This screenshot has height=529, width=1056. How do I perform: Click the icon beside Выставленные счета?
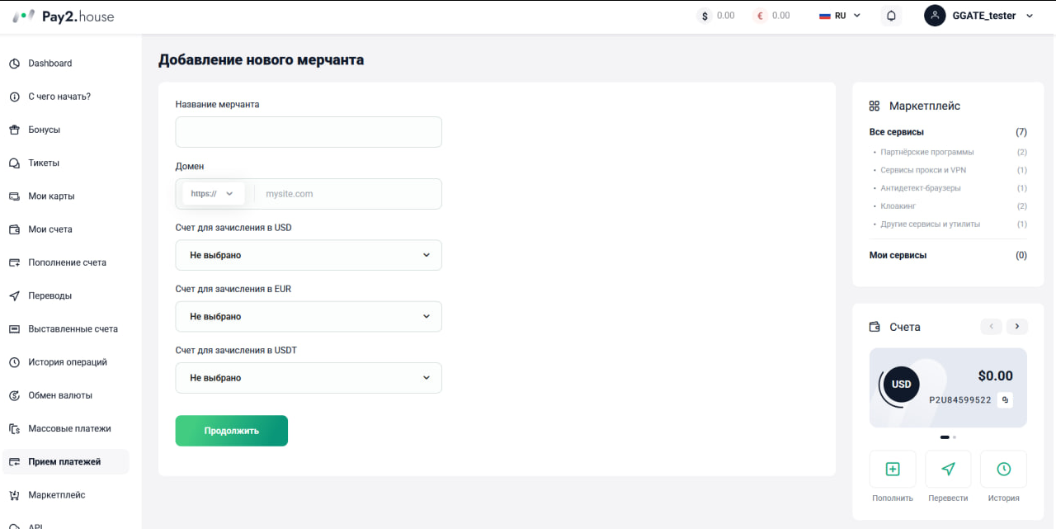coord(14,329)
